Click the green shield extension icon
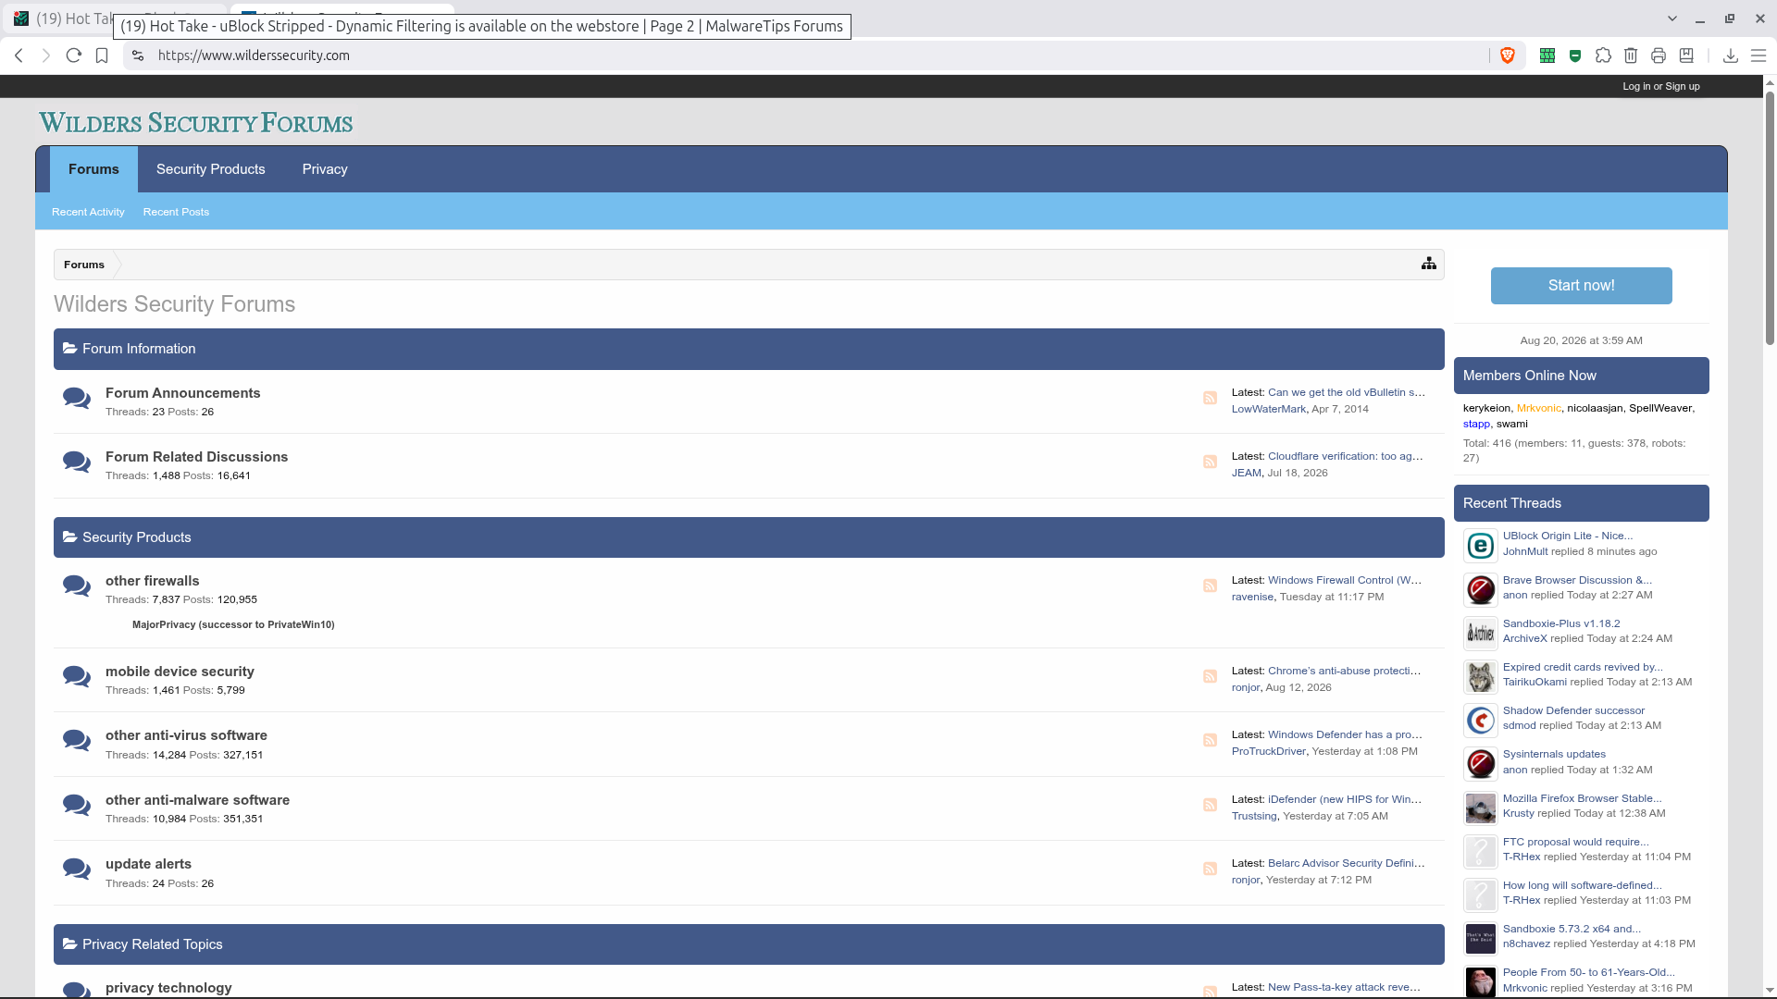This screenshot has height=999, width=1777. (x=1575, y=55)
